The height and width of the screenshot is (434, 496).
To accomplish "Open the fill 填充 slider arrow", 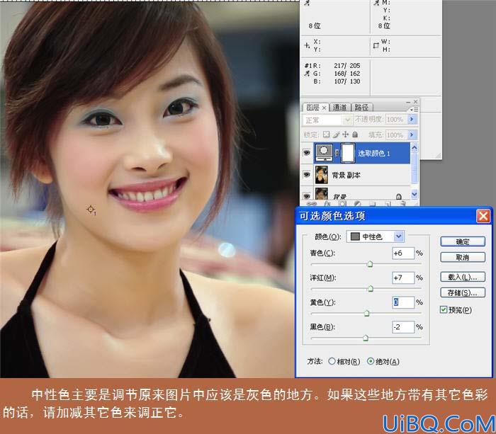I will click(x=412, y=135).
